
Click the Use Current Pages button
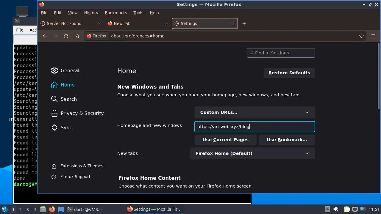tap(225, 140)
